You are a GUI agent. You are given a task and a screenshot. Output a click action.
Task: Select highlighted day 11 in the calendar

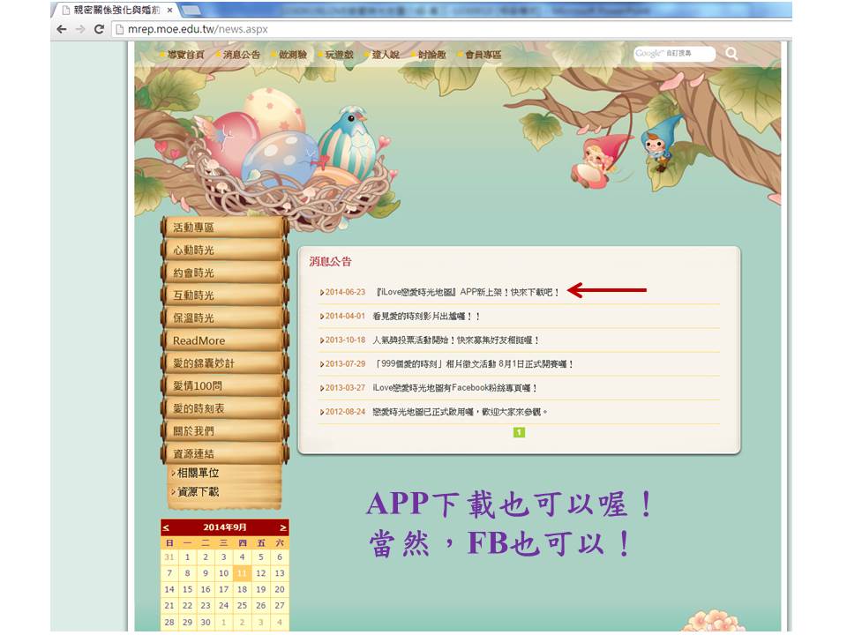[242, 573]
